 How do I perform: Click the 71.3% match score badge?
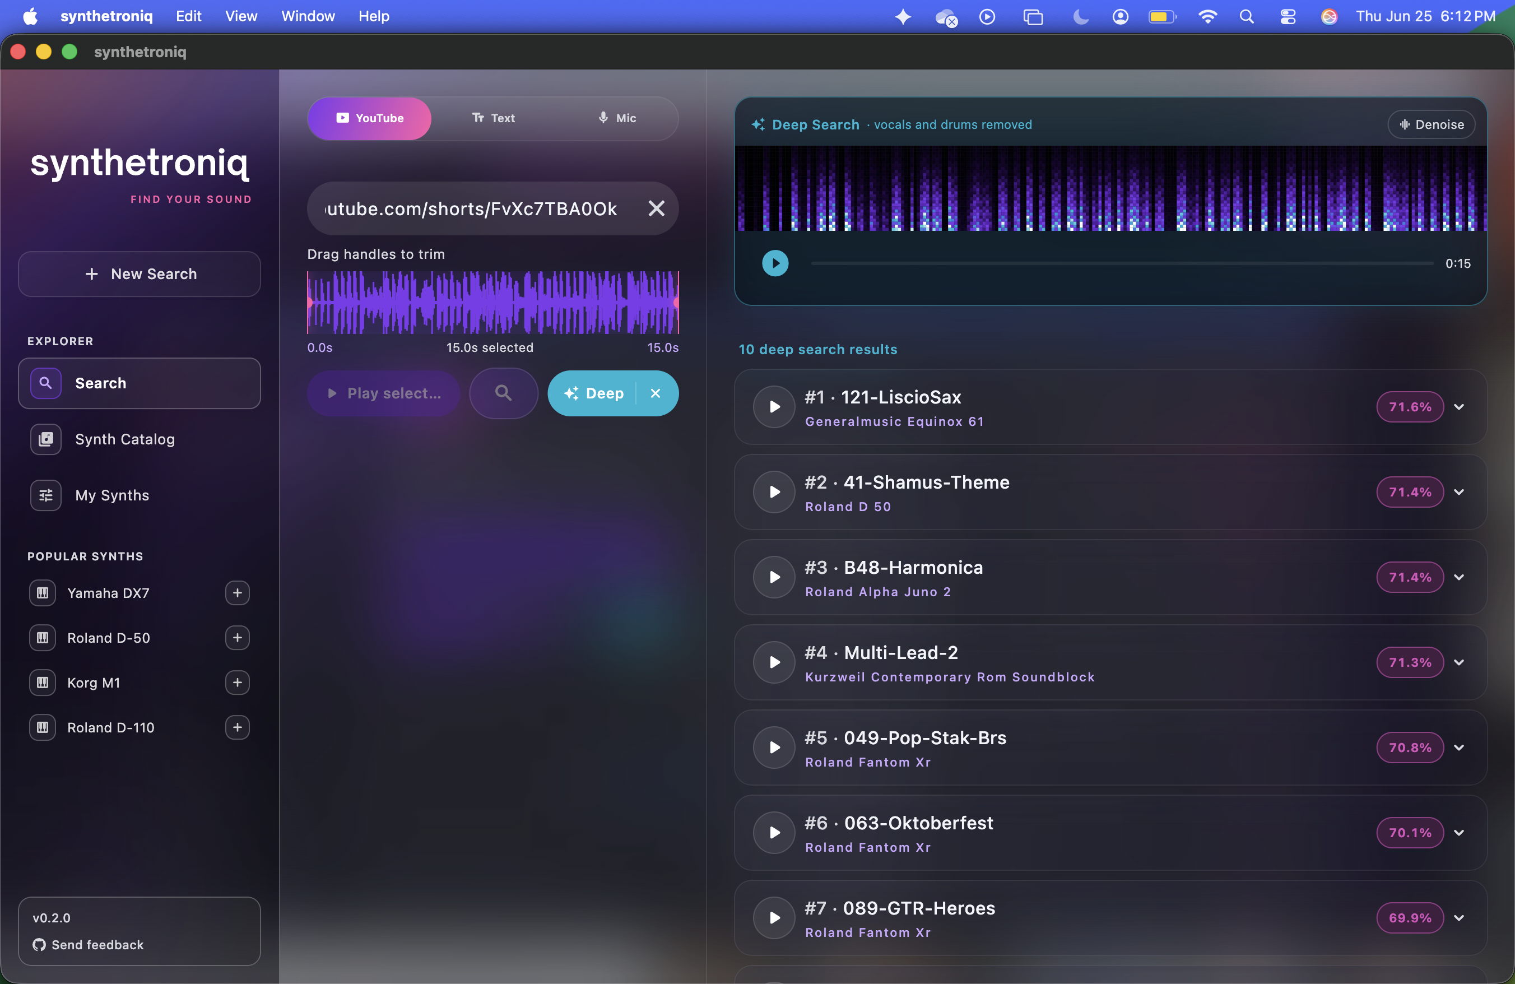coord(1410,662)
